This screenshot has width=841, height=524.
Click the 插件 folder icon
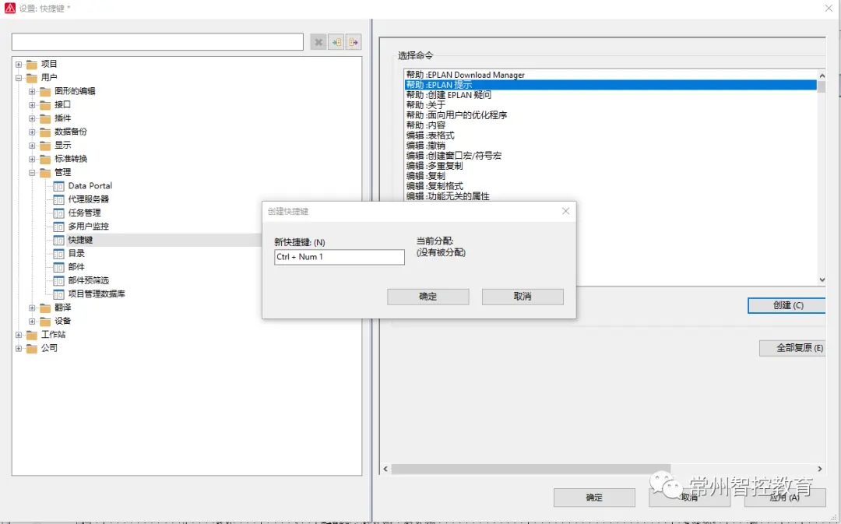point(45,118)
